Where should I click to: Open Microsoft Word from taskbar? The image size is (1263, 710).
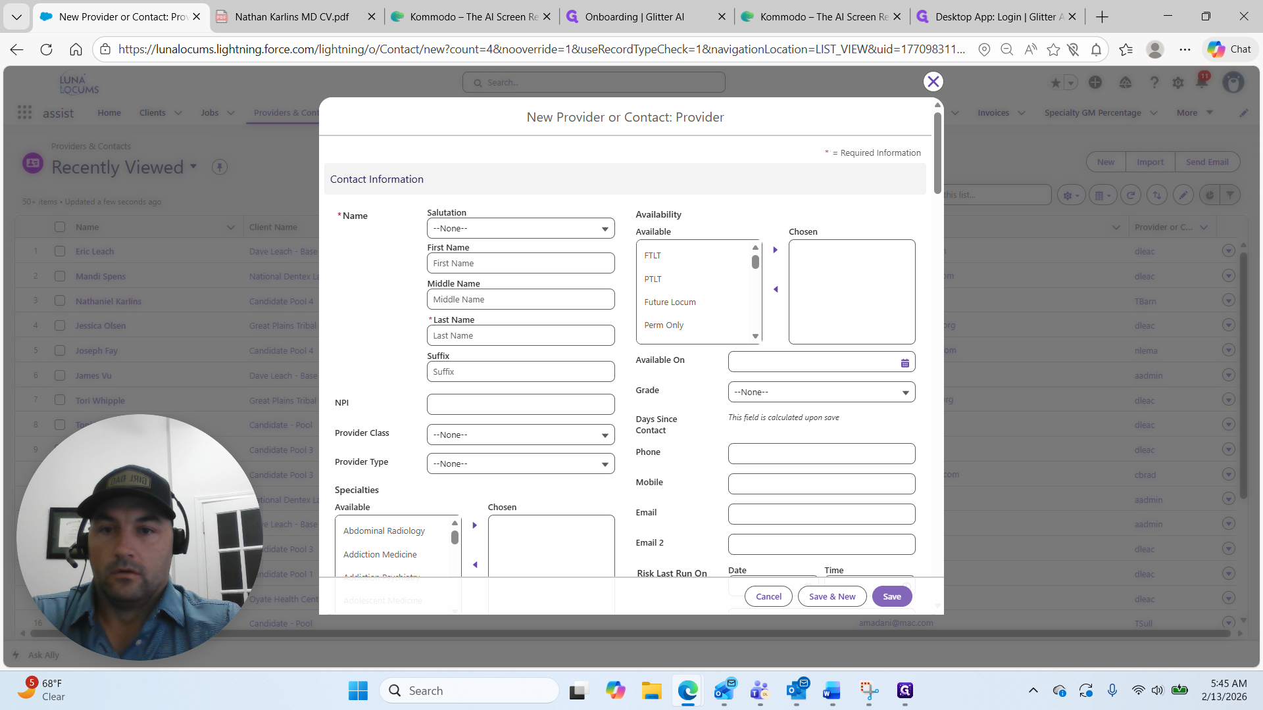(x=831, y=691)
